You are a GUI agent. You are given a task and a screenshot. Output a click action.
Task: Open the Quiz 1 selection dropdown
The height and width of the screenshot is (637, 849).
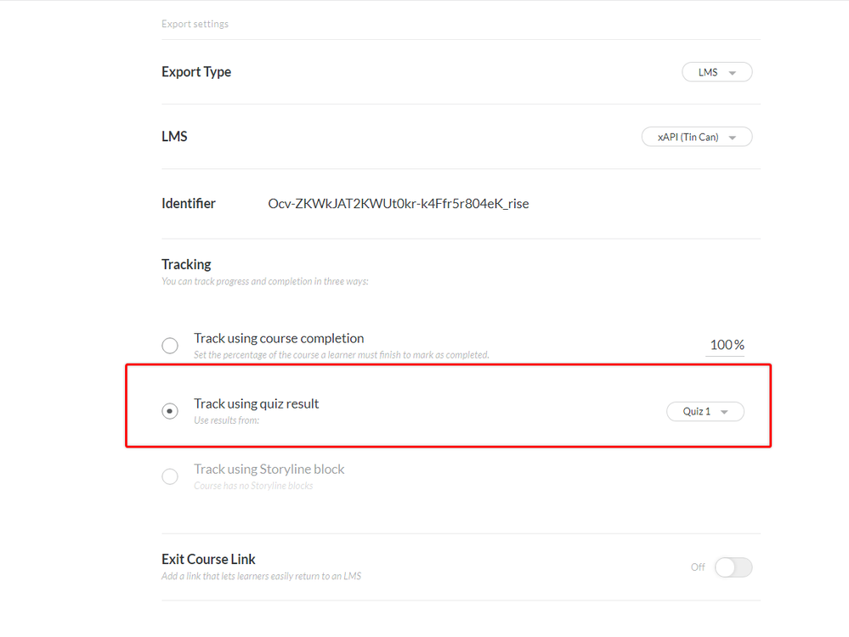705,412
